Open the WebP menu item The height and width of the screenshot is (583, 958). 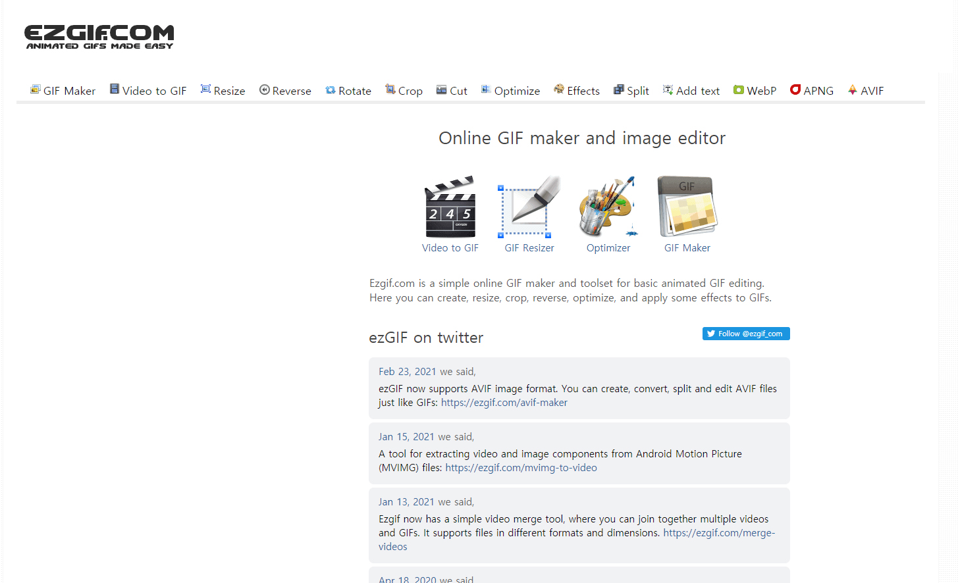[x=755, y=90]
